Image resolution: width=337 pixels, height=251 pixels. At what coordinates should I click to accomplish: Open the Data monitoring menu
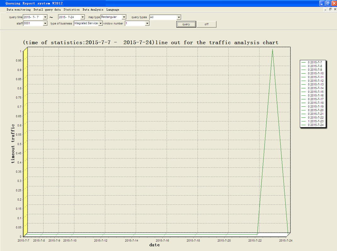click(x=19, y=10)
